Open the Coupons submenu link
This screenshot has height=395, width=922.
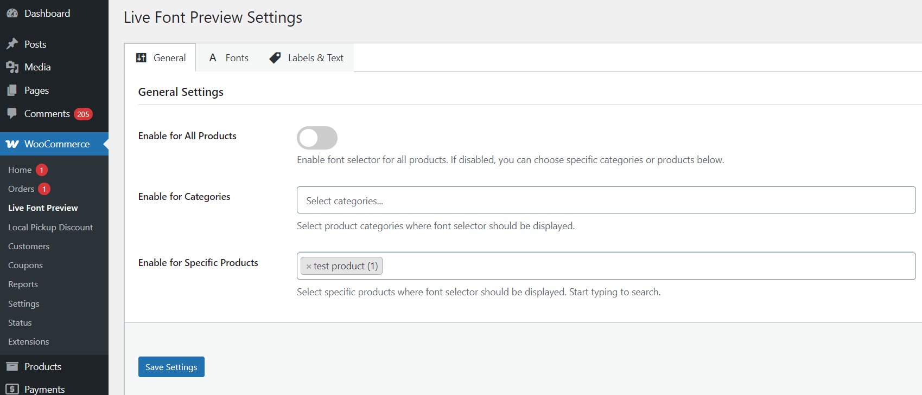(26, 265)
